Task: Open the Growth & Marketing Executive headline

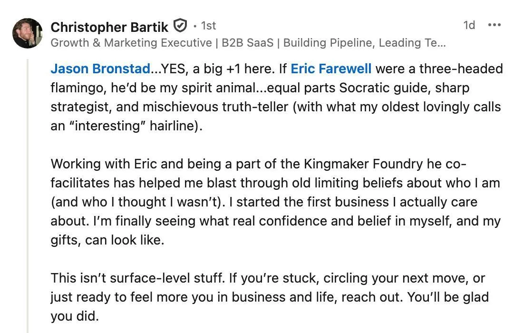Action: click(248, 43)
